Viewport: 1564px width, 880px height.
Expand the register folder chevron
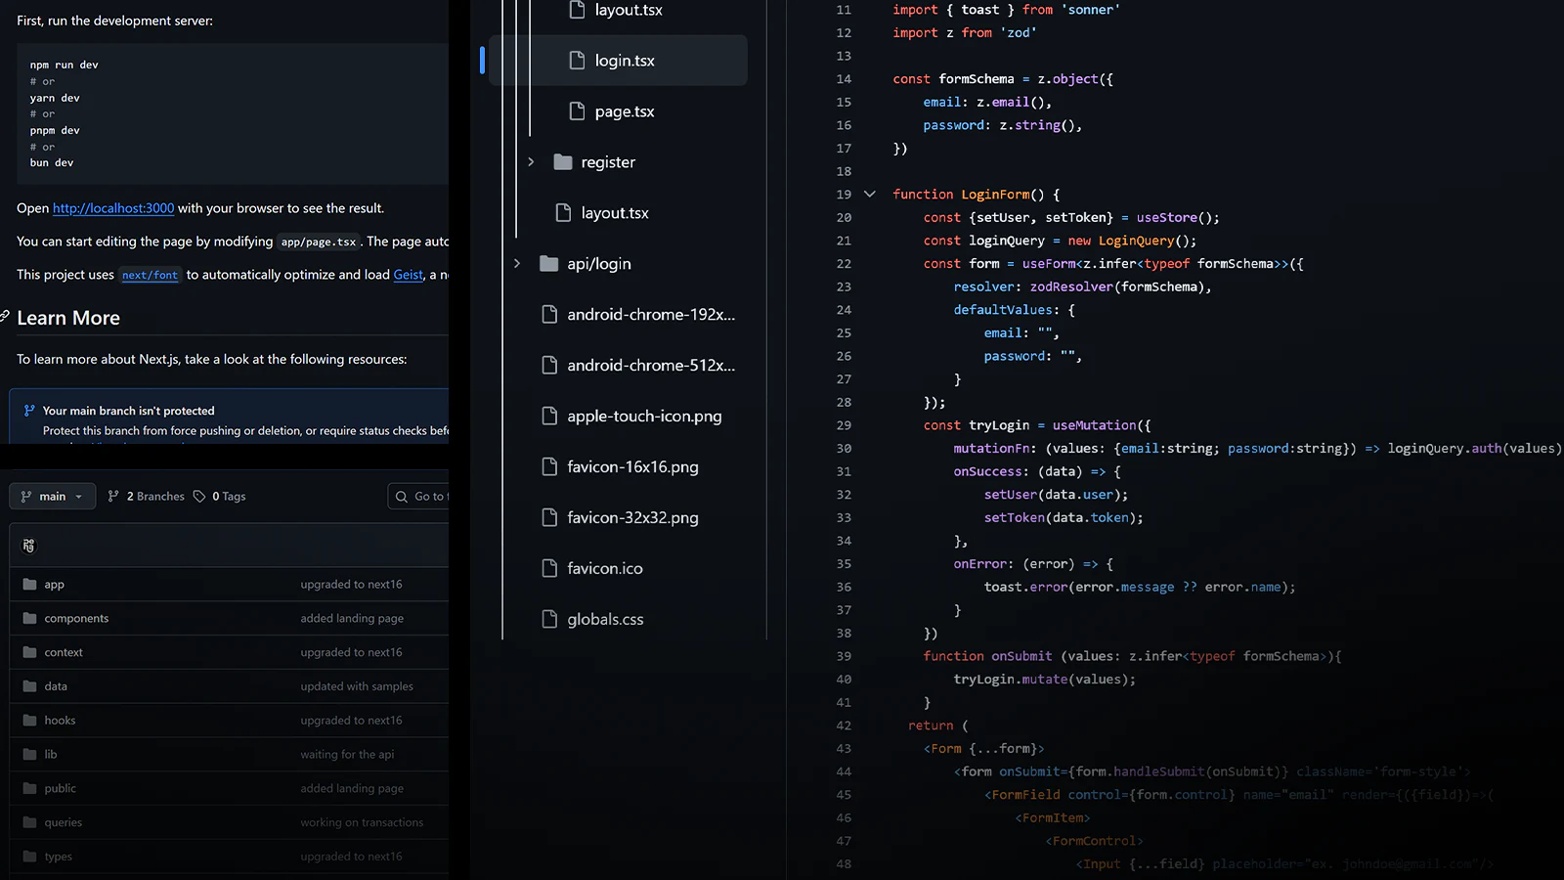pos(531,162)
